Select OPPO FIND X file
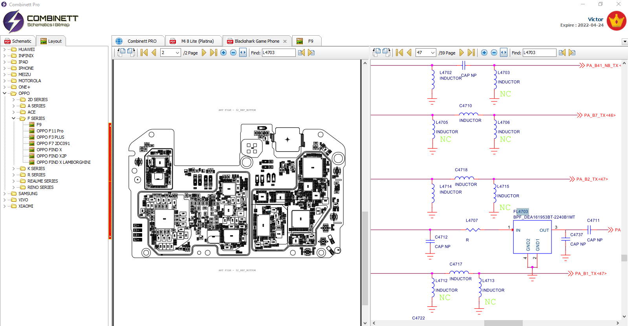Image resolution: width=628 pixels, height=326 pixels. (46, 150)
